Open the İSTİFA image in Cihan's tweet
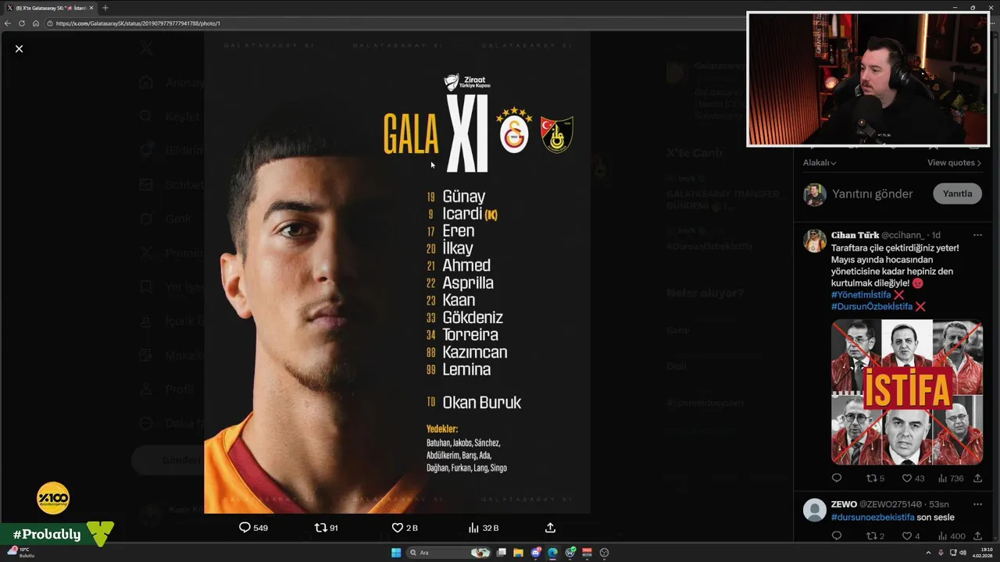The width and height of the screenshot is (1000, 562). [906, 392]
